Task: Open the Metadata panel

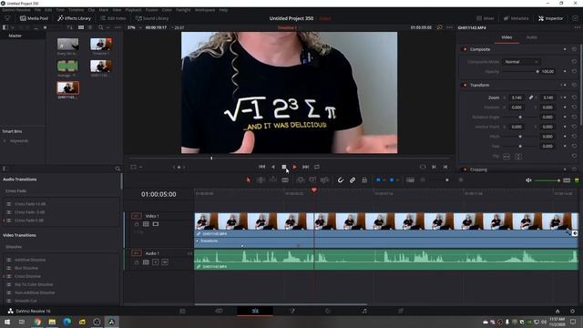Action: [x=517, y=18]
